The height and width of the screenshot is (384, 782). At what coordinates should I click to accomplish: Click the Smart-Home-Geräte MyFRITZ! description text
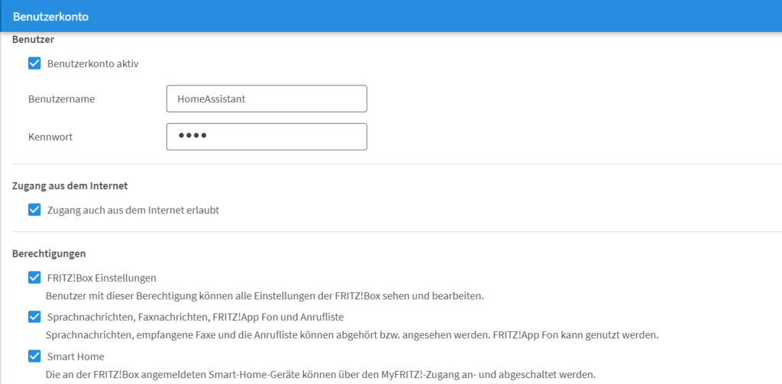coord(320,374)
